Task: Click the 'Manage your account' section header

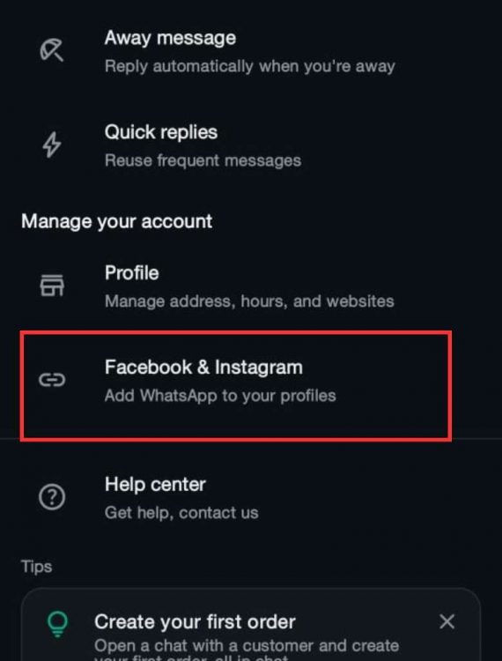Action: [x=116, y=221]
